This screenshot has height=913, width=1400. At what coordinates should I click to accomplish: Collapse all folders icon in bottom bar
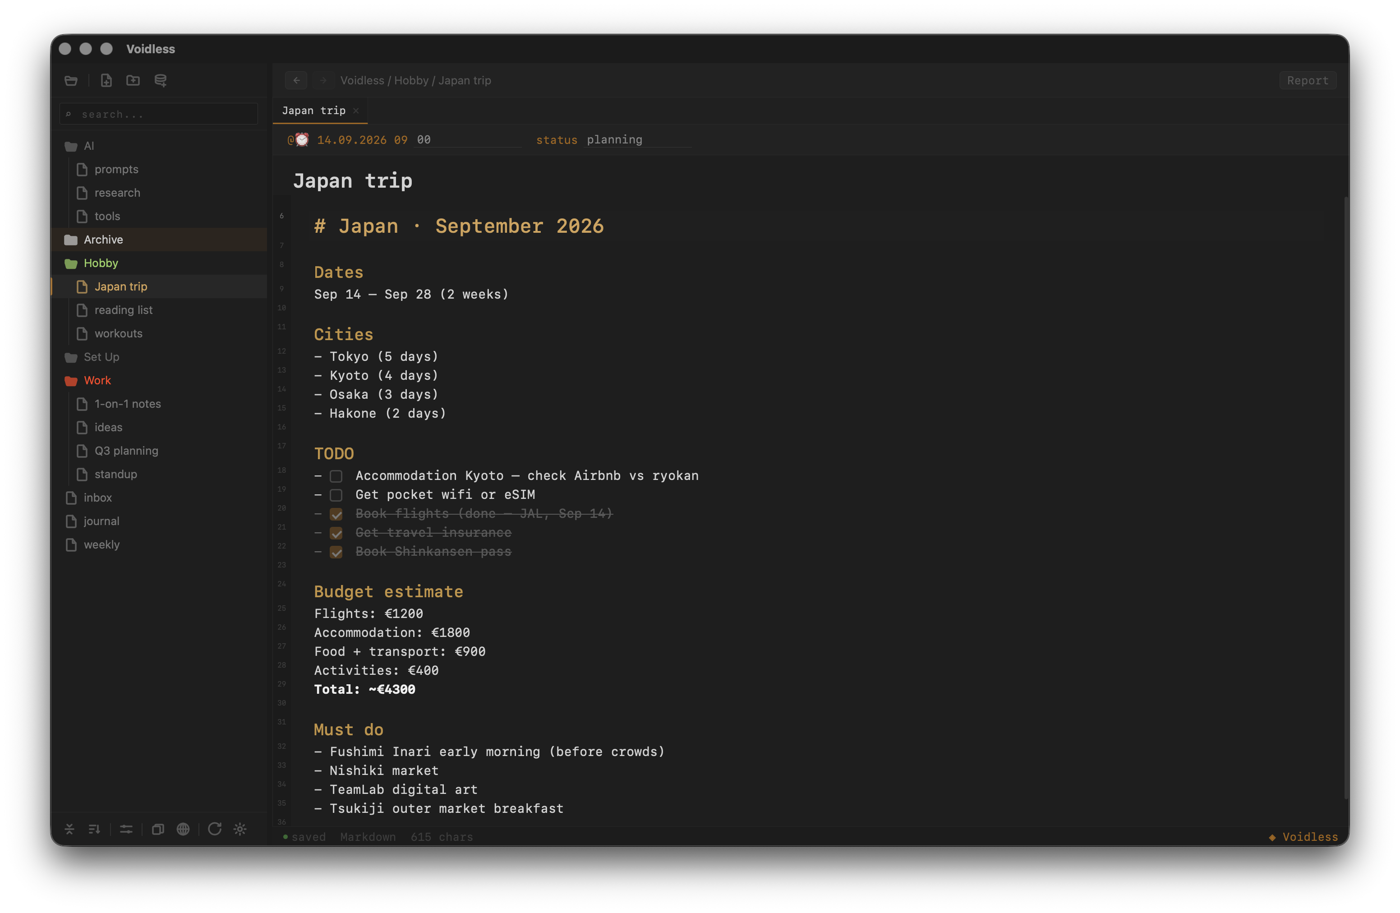click(69, 829)
